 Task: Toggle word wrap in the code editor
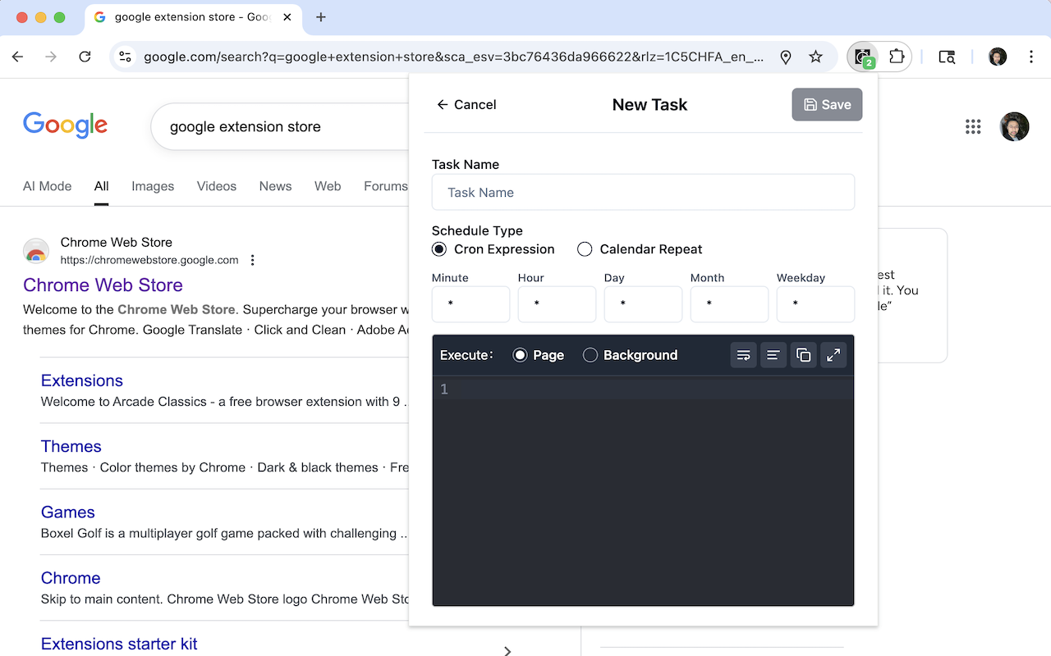point(743,355)
